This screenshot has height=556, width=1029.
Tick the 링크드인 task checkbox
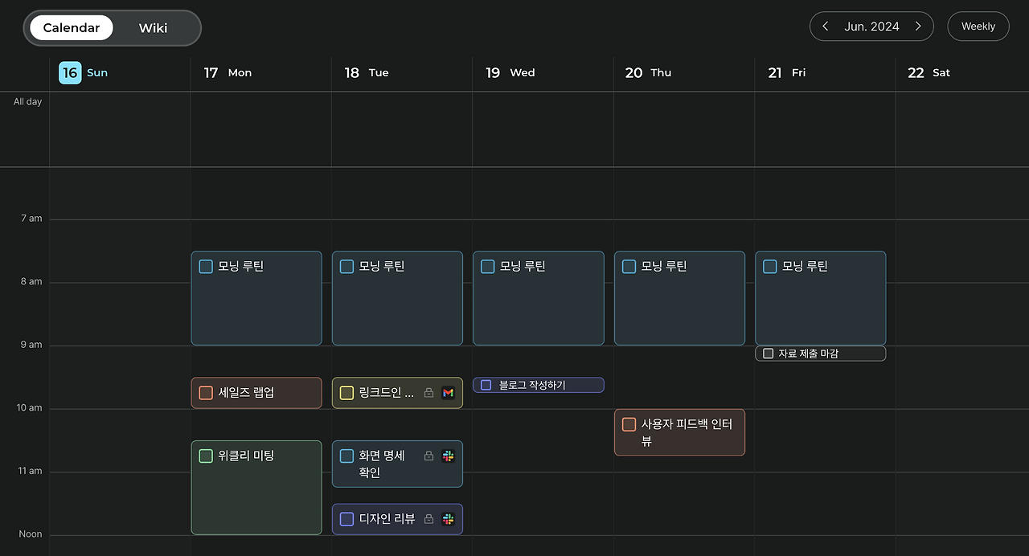pos(346,392)
